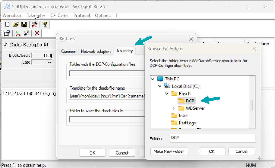The width and height of the screenshot is (275, 168).
Task: Click the yellow question mark help icon
Action: pos(45,24)
